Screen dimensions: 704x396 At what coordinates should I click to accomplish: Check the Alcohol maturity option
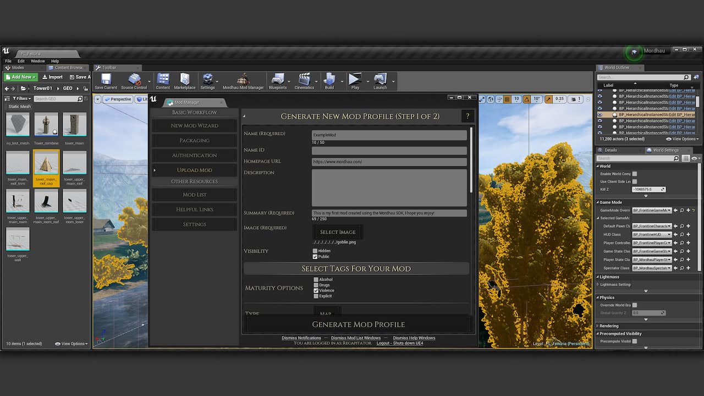pyautogui.click(x=316, y=279)
